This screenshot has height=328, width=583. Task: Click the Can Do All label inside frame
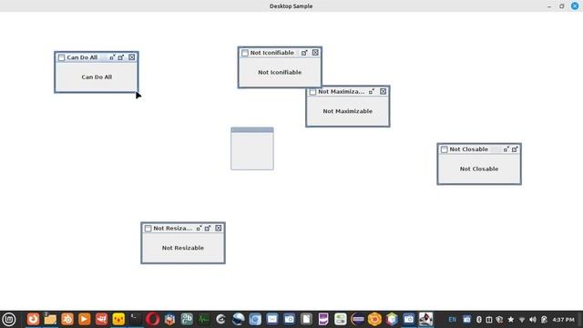97,77
